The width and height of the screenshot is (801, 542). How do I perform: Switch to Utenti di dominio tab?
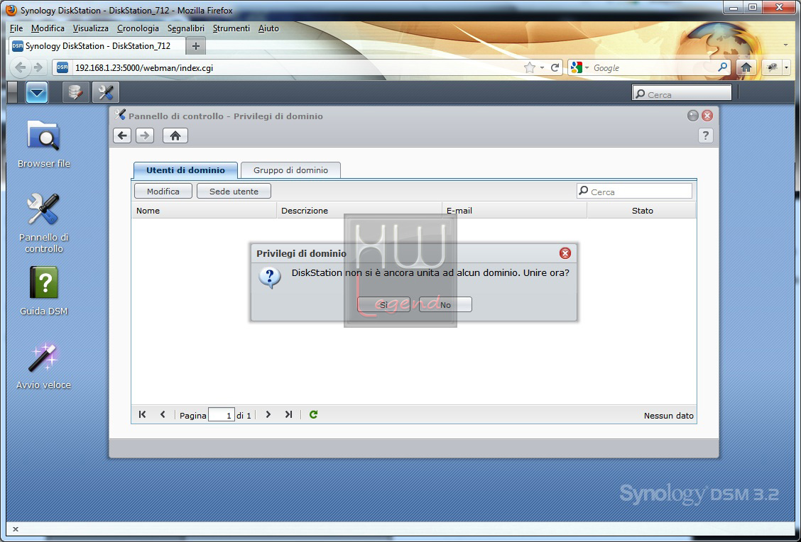[x=185, y=170]
